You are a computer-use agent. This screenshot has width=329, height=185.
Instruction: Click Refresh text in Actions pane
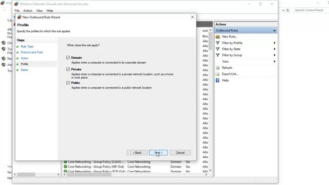pos(227,68)
